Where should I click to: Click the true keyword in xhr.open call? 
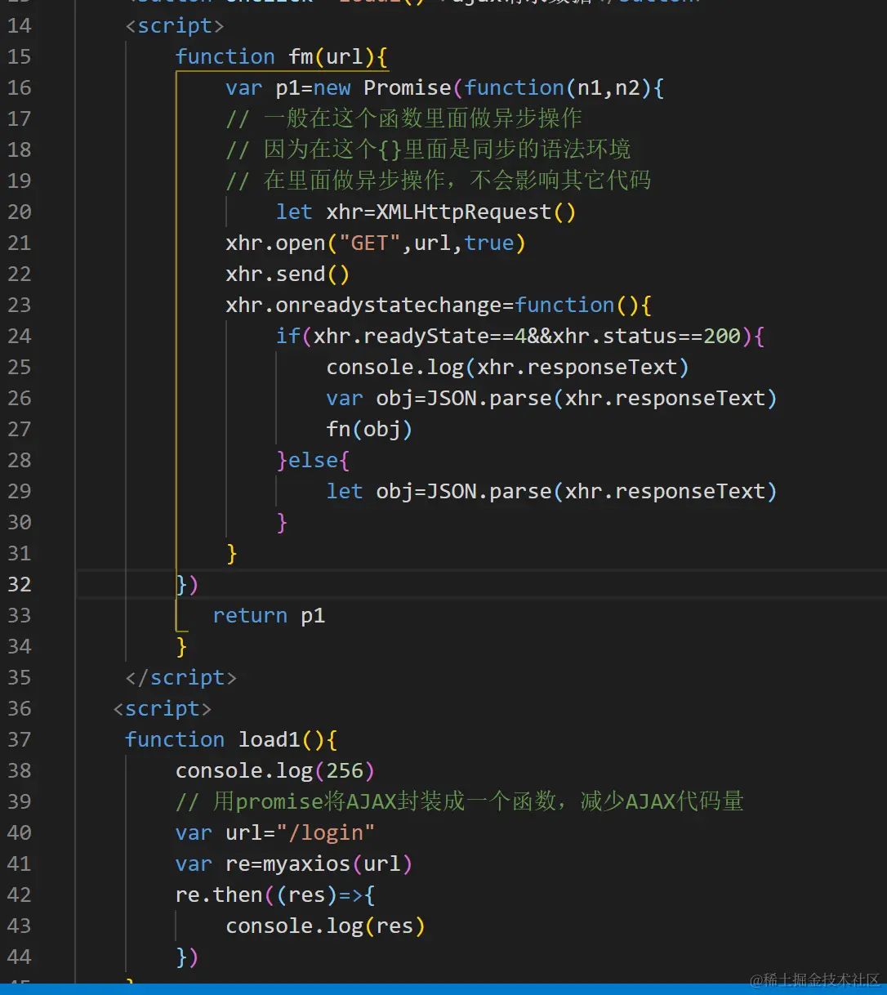[x=489, y=243]
